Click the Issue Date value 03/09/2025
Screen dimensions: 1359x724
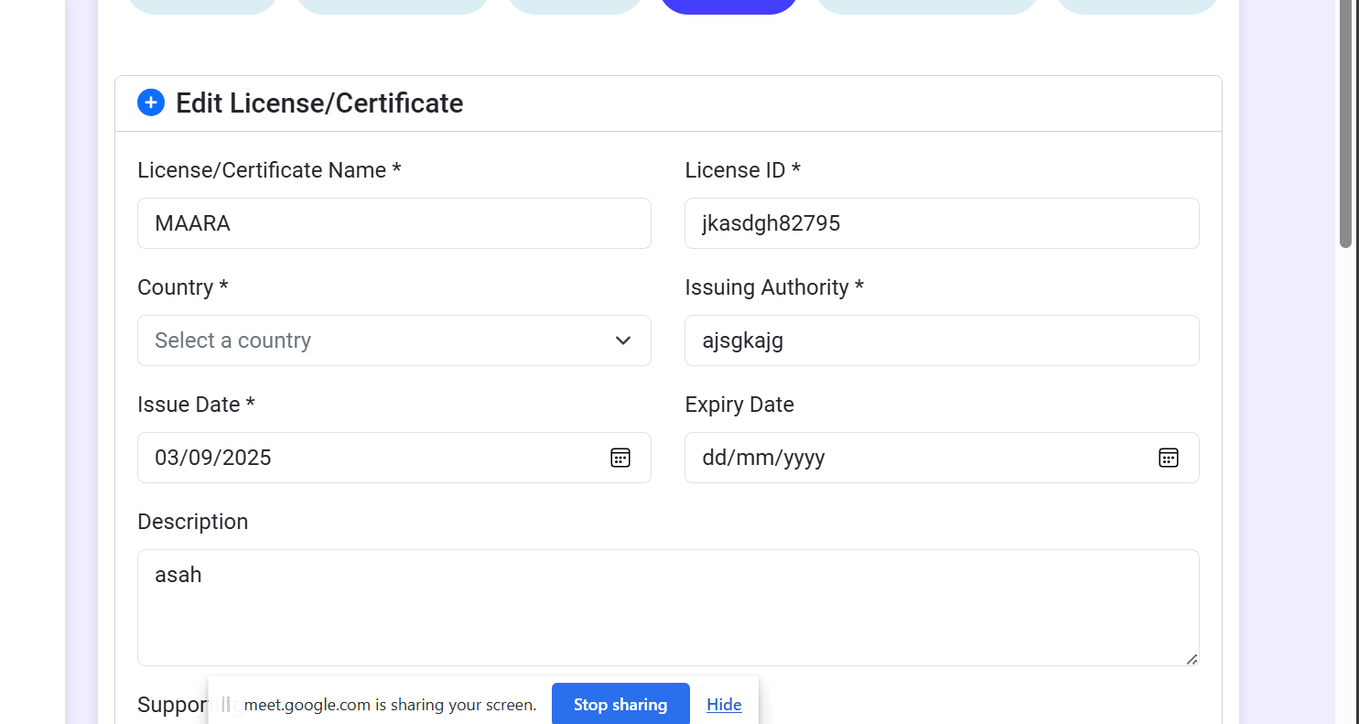(213, 458)
